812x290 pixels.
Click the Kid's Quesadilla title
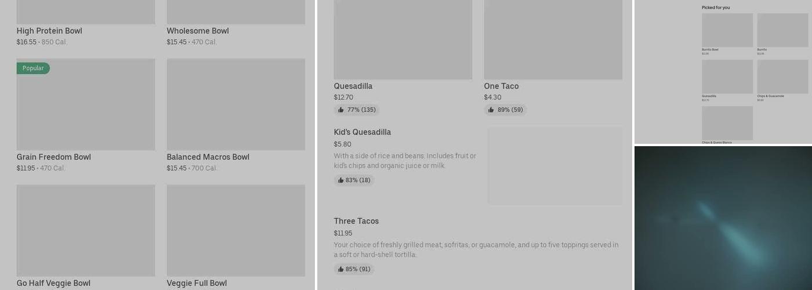click(x=362, y=132)
